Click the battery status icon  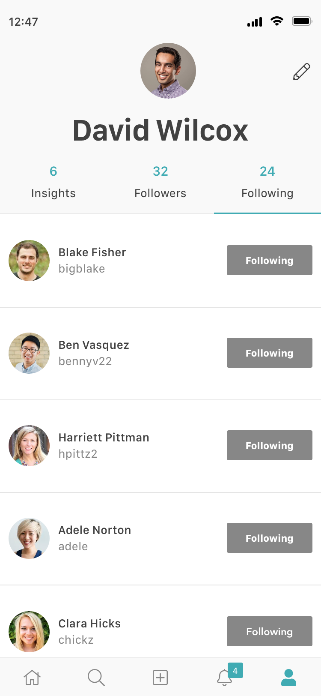pos(302,21)
